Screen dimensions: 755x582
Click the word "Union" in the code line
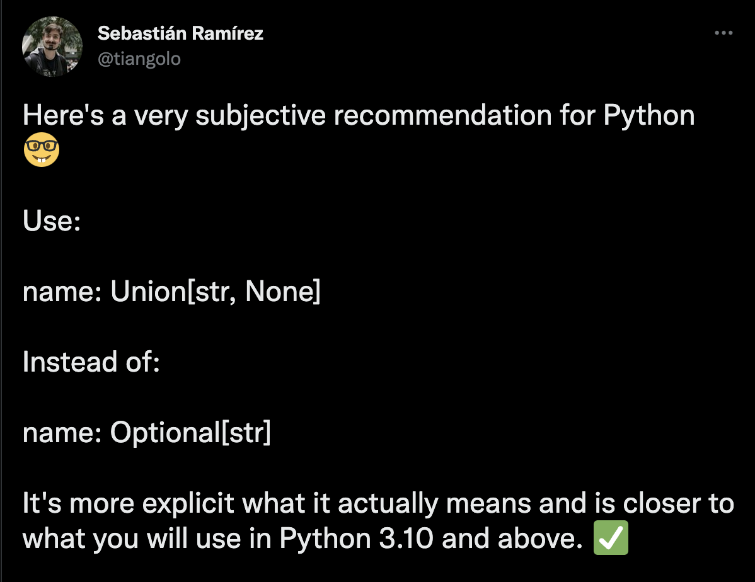[x=148, y=291]
